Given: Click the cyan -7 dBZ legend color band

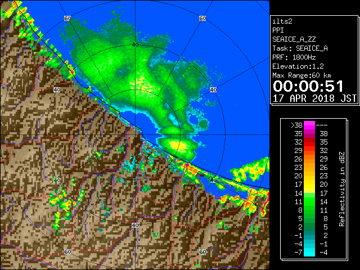Looking at the screenshot, I should (309, 253).
